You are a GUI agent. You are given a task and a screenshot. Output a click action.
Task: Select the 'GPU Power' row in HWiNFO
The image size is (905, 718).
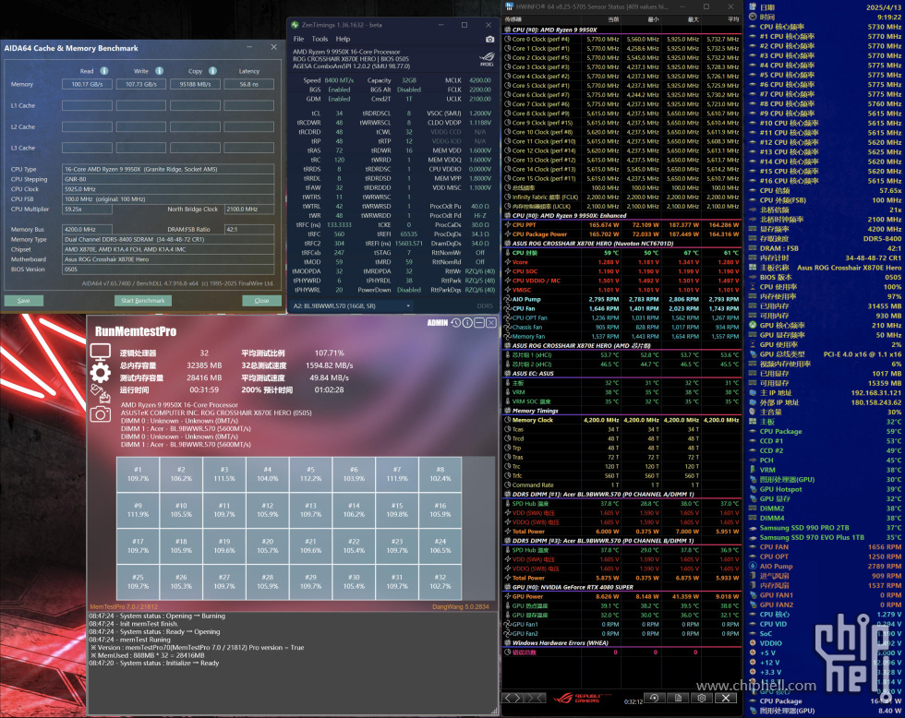621,596
